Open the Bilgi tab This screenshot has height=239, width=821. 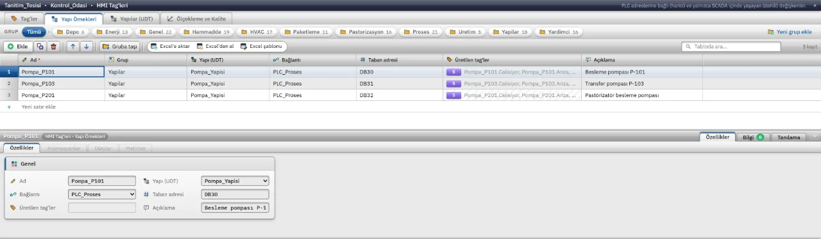(753, 137)
